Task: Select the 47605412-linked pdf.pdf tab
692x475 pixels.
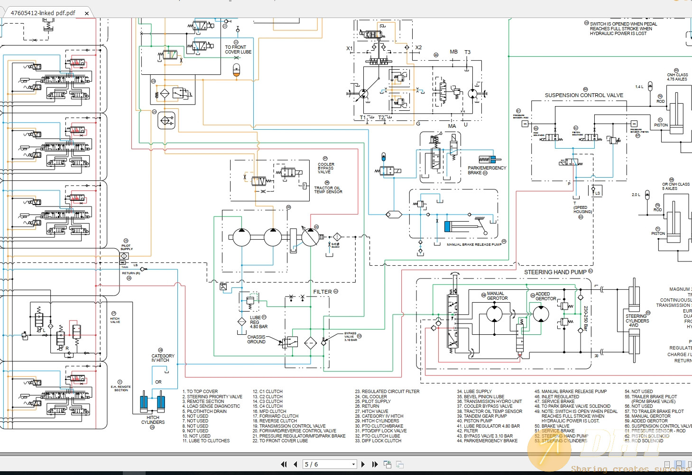Action: point(43,13)
